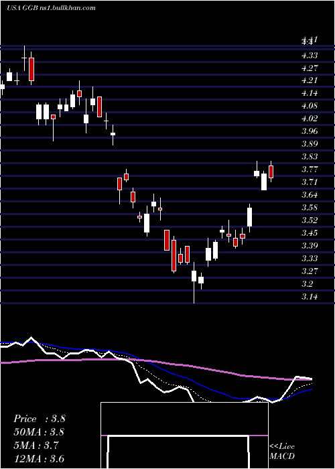The image size is (335, 469).
Task: Click the 3.77 price axis label
Action: coord(310,170)
